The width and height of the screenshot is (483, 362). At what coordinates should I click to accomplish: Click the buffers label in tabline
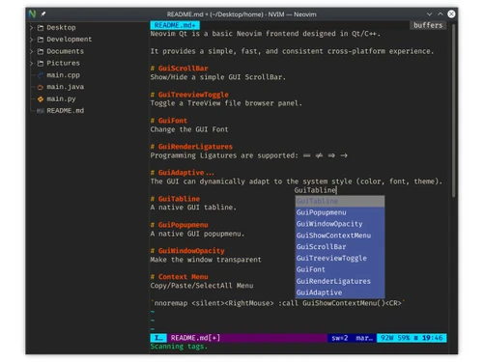(428, 25)
